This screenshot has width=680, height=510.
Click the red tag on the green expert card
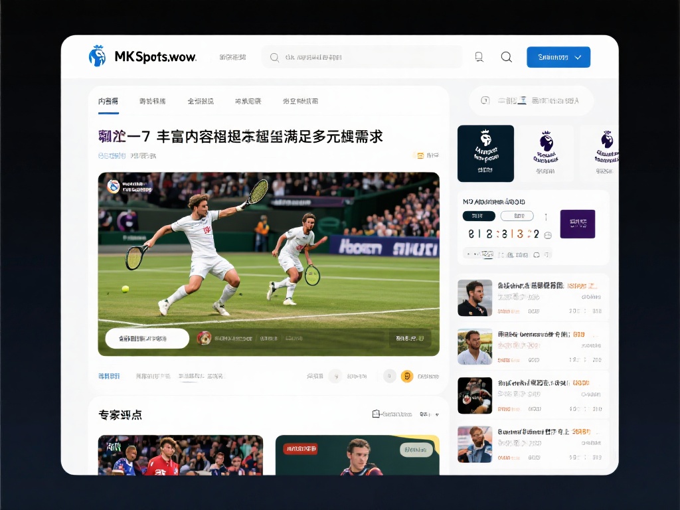tap(301, 450)
